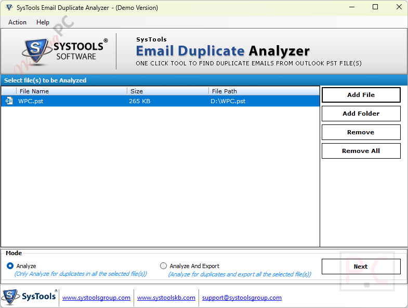Open the www.systoolskb.com link

tap(166, 298)
